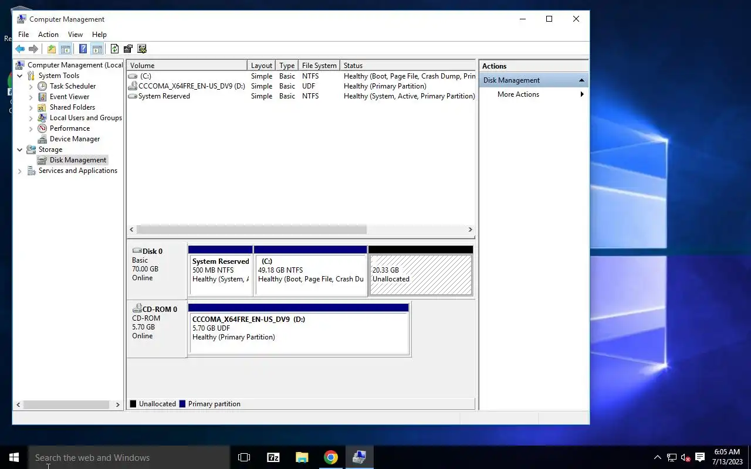Expand the Event Viewer node
The width and height of the screenshot is (751, 469).
[31, 97]
